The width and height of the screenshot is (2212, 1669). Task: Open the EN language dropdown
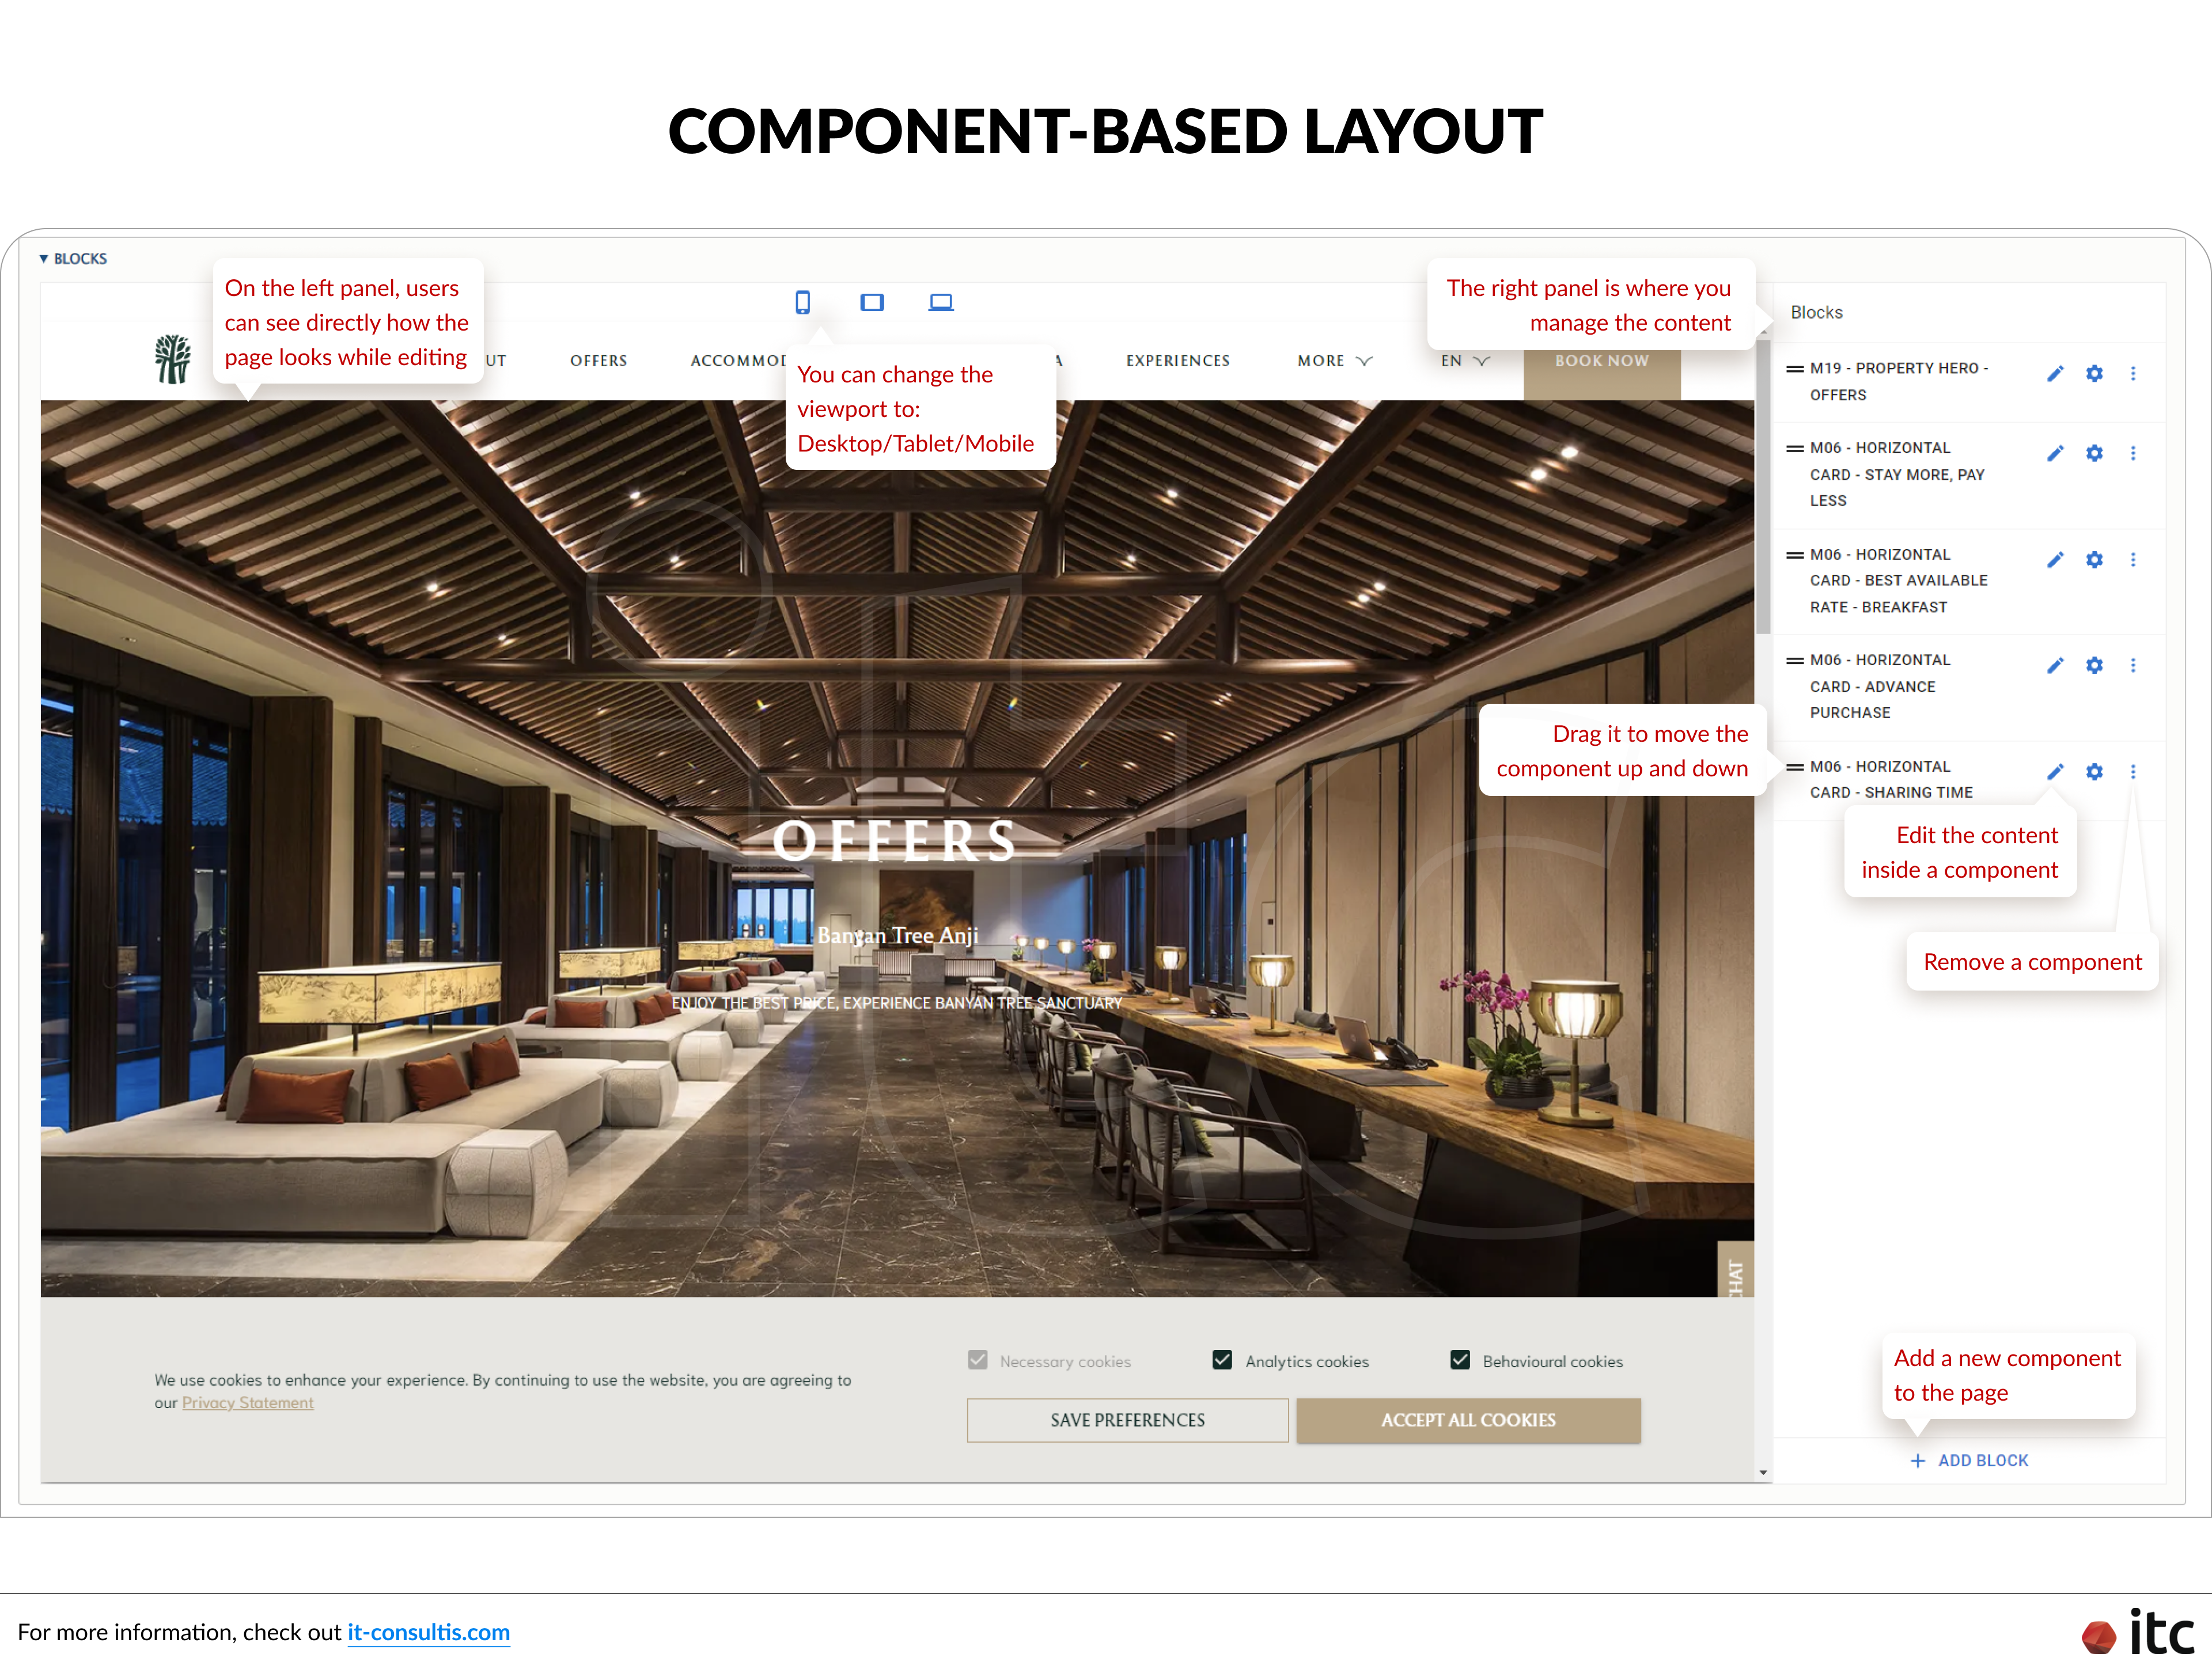(x=1465, y=361)
